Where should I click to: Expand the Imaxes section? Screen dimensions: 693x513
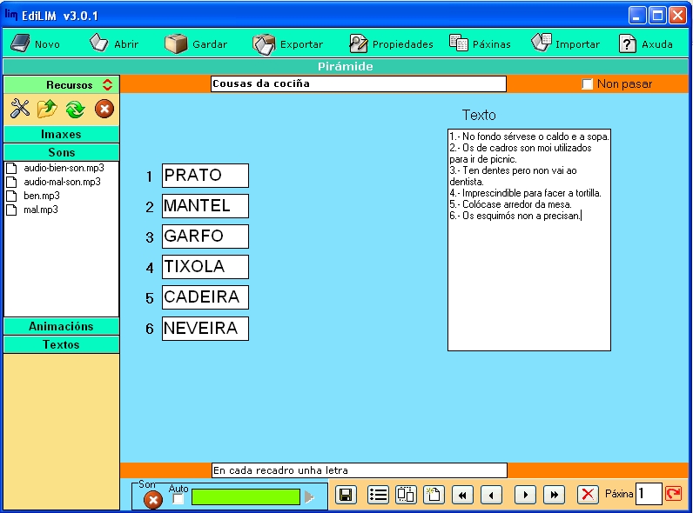pyautogui.click(x=61, y=135)
